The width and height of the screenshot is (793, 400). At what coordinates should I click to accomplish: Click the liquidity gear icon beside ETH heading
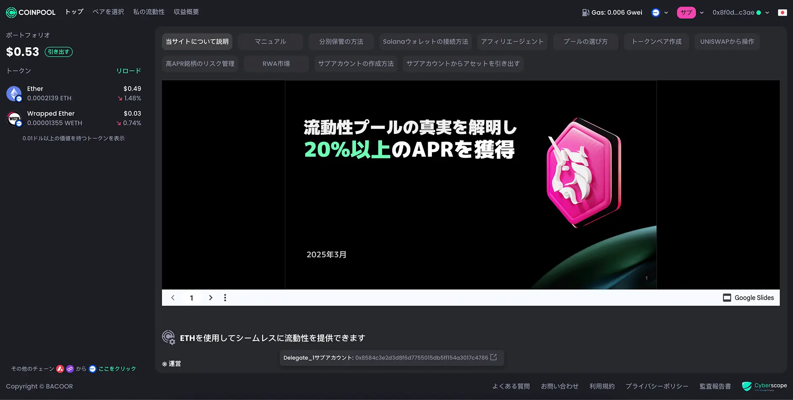pos(168,337)
